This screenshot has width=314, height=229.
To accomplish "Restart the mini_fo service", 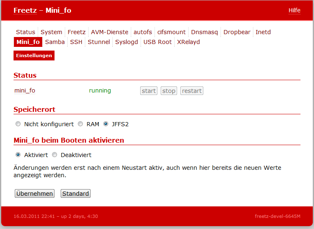I will click(192, 91).
